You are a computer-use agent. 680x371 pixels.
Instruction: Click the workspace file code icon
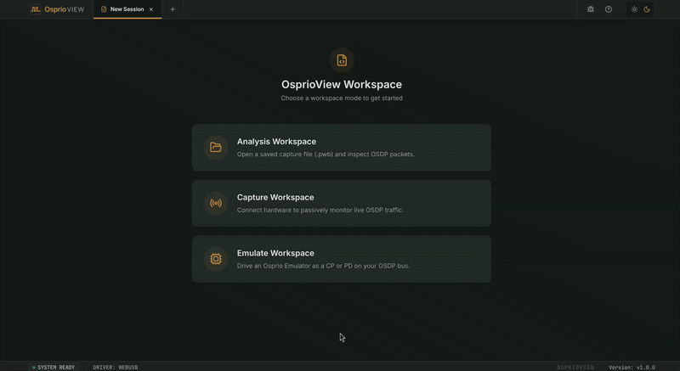342,60
